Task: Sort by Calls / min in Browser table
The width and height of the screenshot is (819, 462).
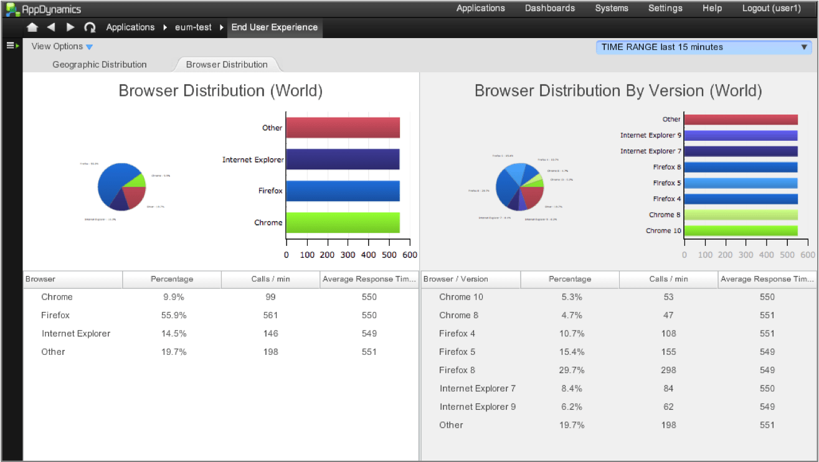Action: (x=270, y=280)
